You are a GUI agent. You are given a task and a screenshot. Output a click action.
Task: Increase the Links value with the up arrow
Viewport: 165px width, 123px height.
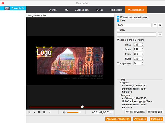(142, 44)
